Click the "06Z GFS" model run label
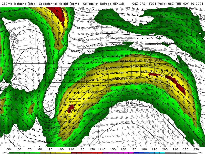The width and height of the screenshot is (205, 154). 139,4
